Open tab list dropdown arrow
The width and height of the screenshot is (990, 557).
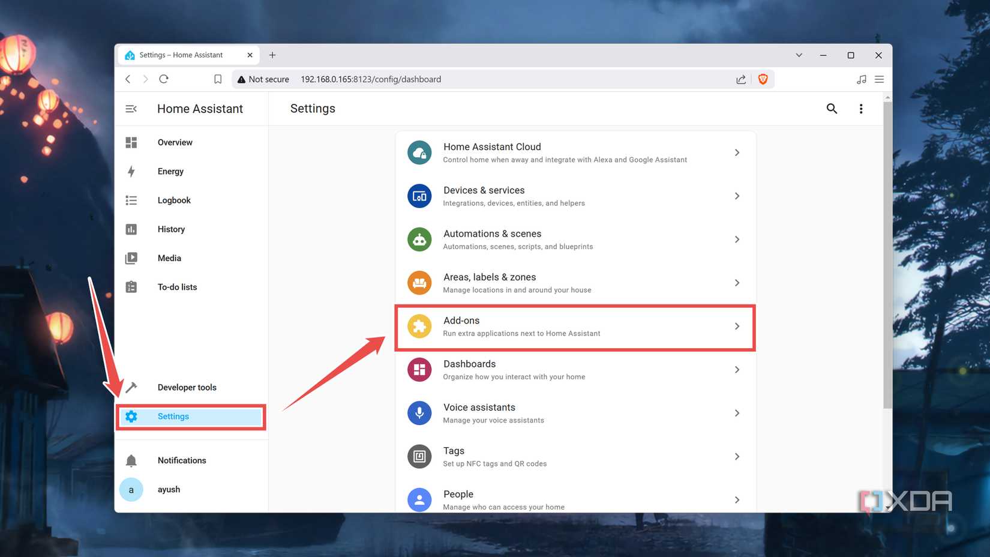coord(799,55)
